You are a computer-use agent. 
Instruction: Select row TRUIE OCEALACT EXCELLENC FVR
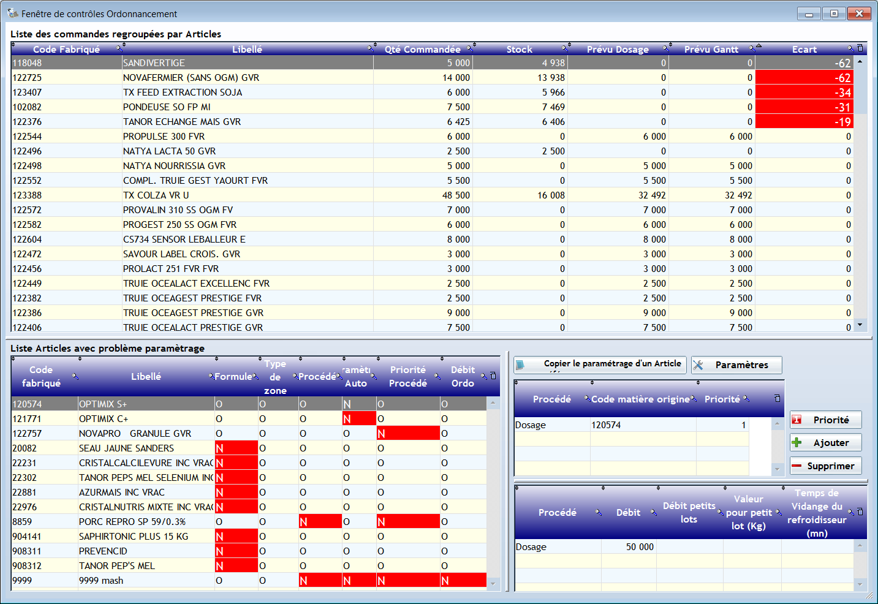433,283
